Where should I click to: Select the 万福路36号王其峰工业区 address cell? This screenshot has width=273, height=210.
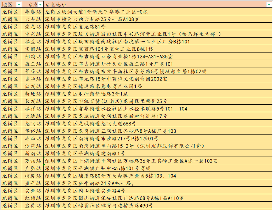point(158,161)
